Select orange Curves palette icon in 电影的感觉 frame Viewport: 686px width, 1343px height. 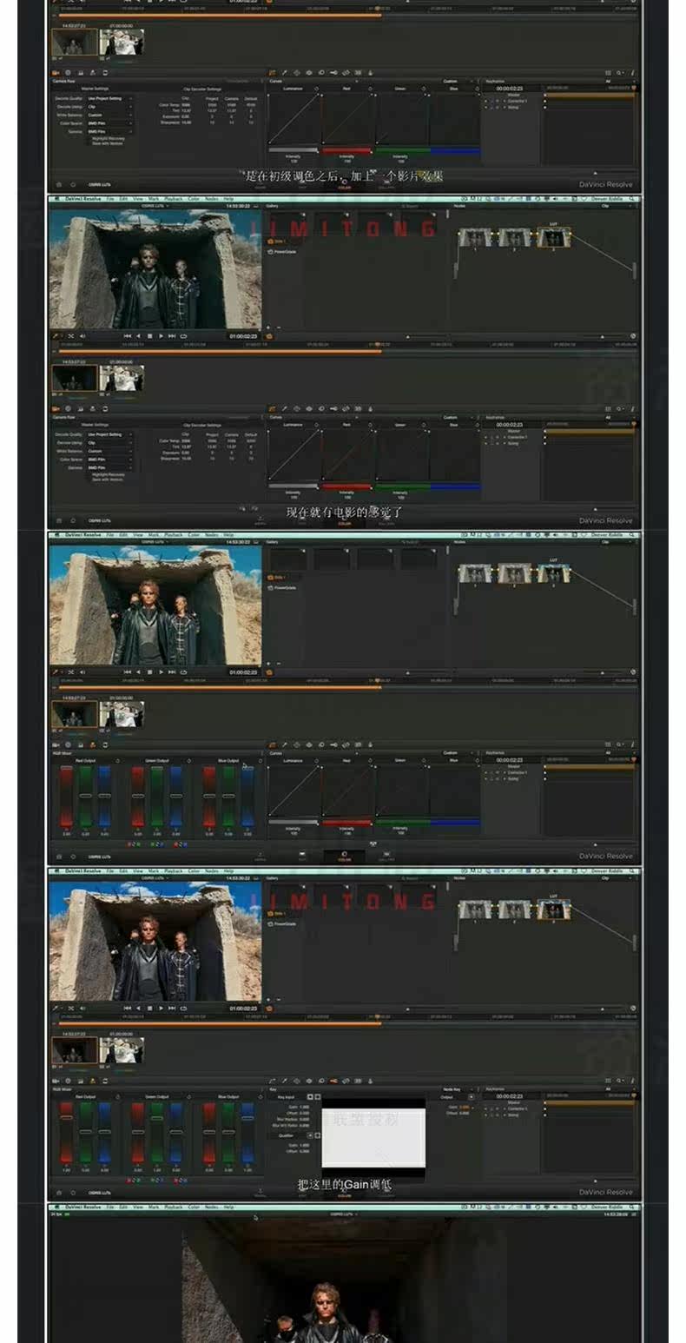[x=272, y=409]
